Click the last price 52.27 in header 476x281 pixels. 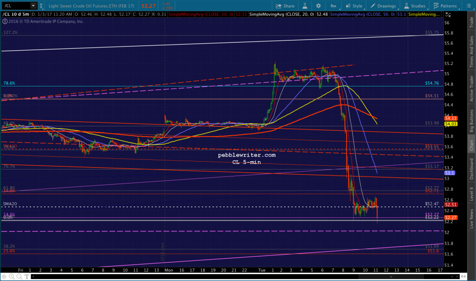[x=148, y=6]
